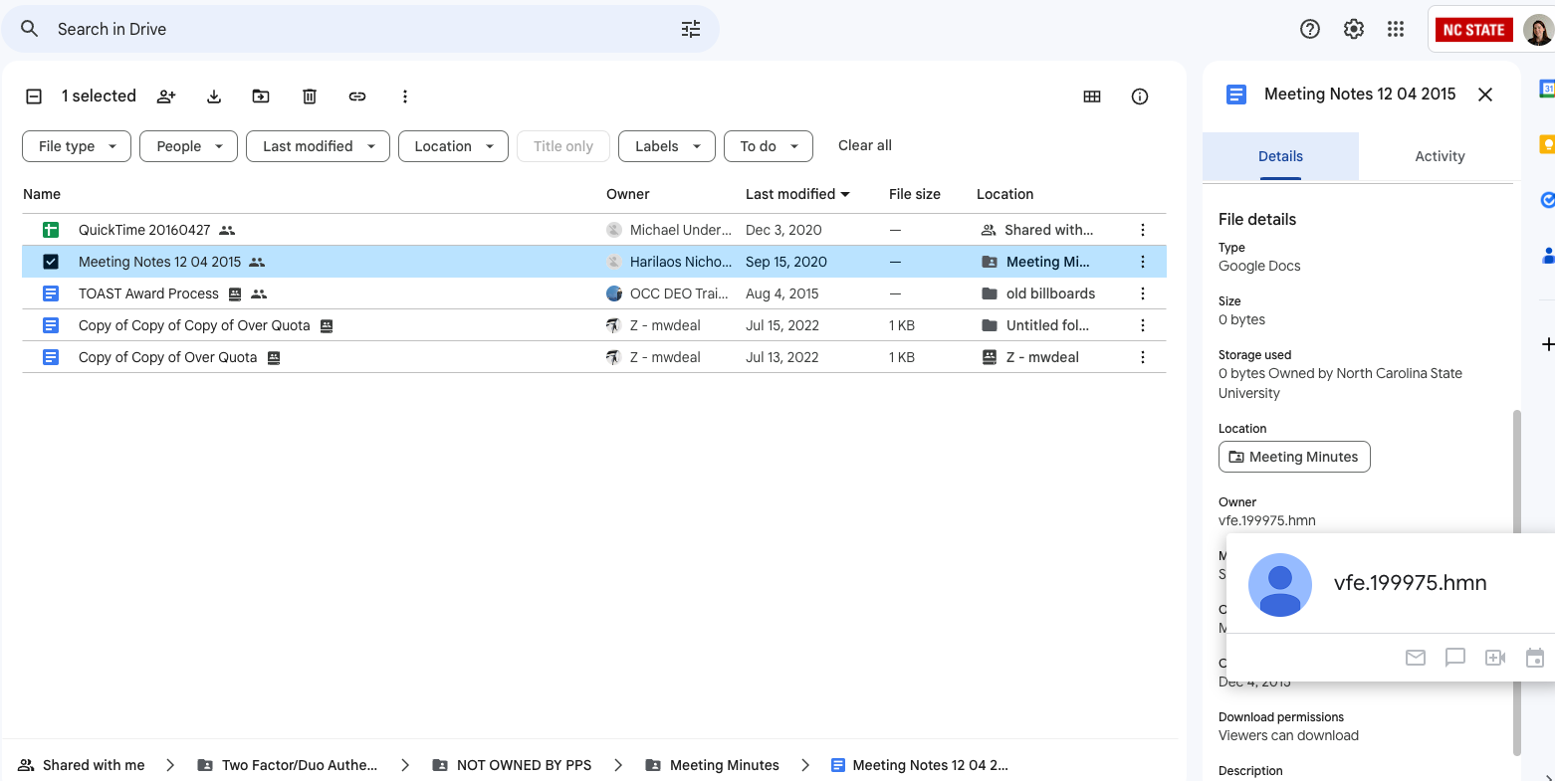Expand the File type filter dropdown
Screen dimensions: 1555x781
[77, 146]
